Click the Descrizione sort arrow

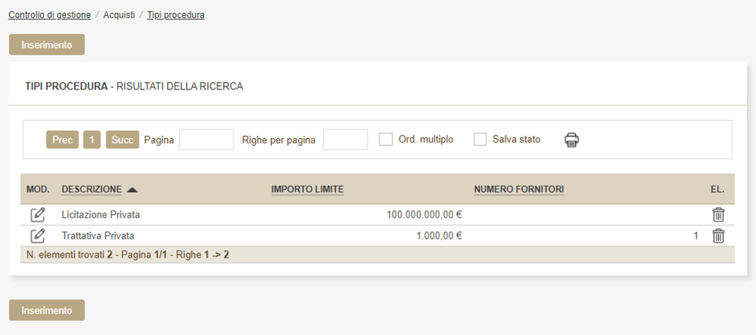coord(133,189)
